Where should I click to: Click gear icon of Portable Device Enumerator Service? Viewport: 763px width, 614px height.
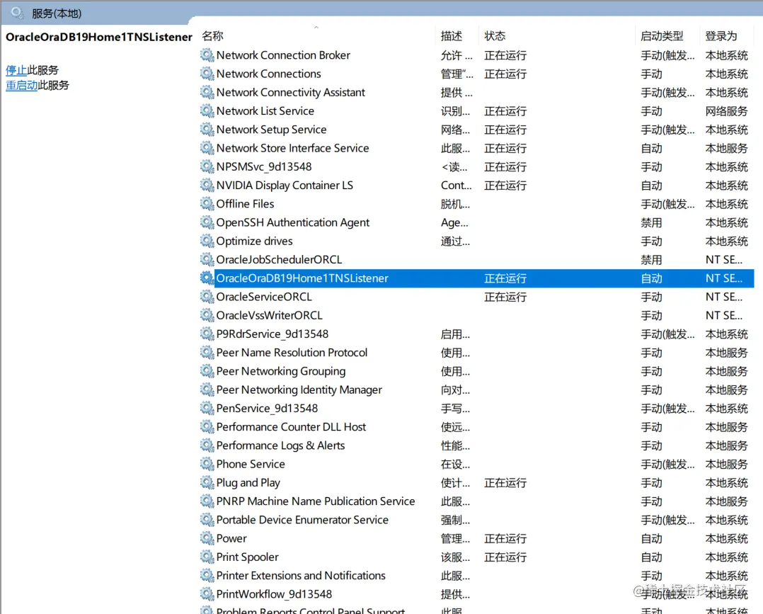[x=207, y=520]
